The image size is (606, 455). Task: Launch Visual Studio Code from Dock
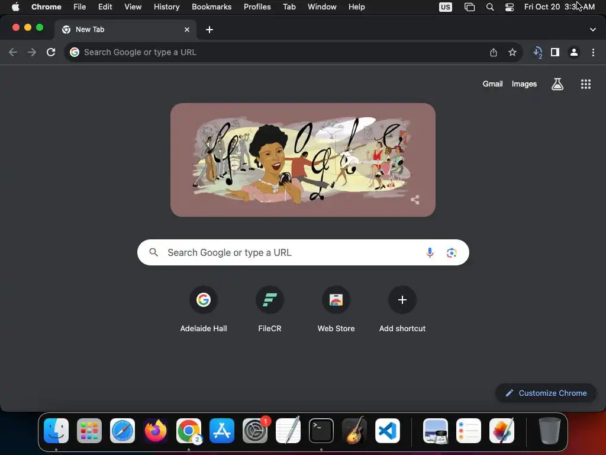tap(388, 431)
